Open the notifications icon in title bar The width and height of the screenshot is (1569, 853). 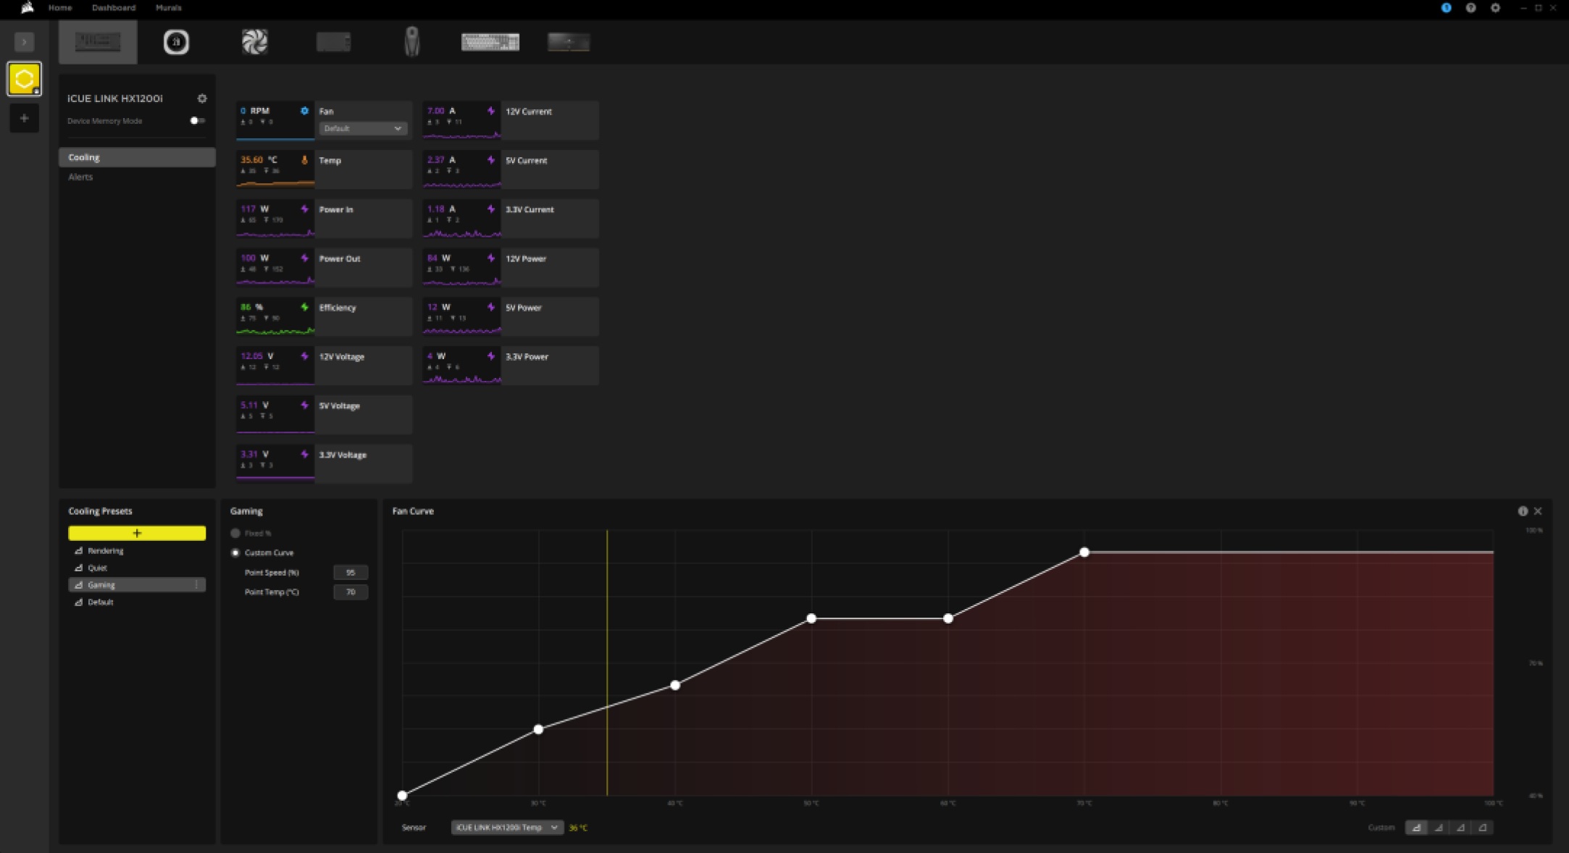[1446, 8]
